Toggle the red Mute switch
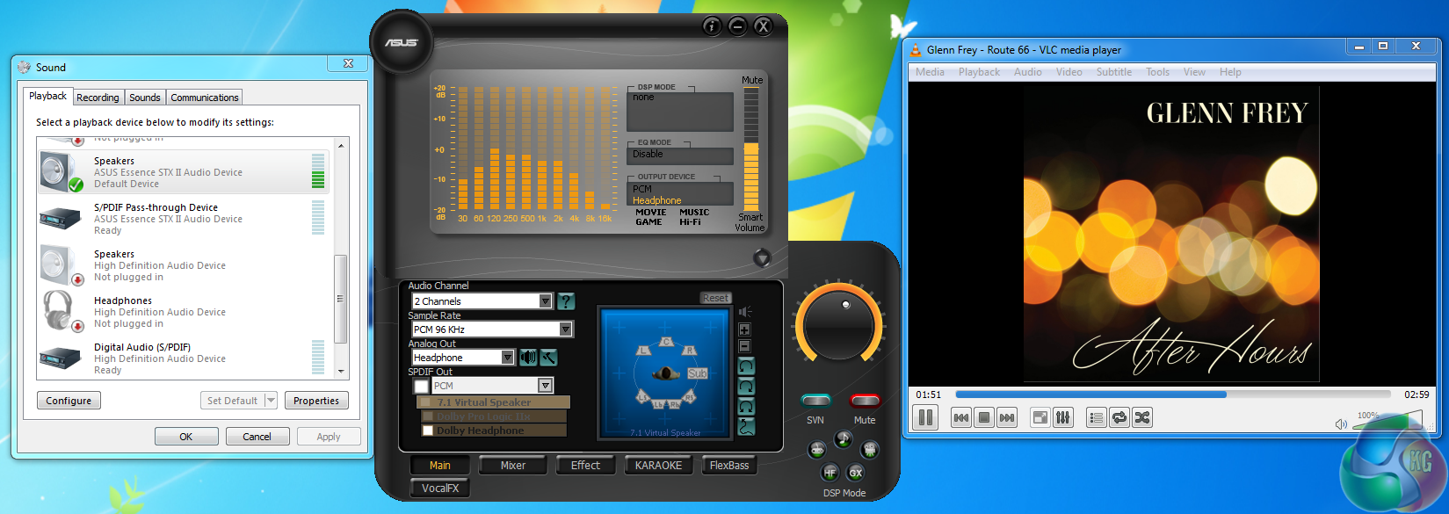This screenshot has height=514, width=1449. [x=865, y=402]
